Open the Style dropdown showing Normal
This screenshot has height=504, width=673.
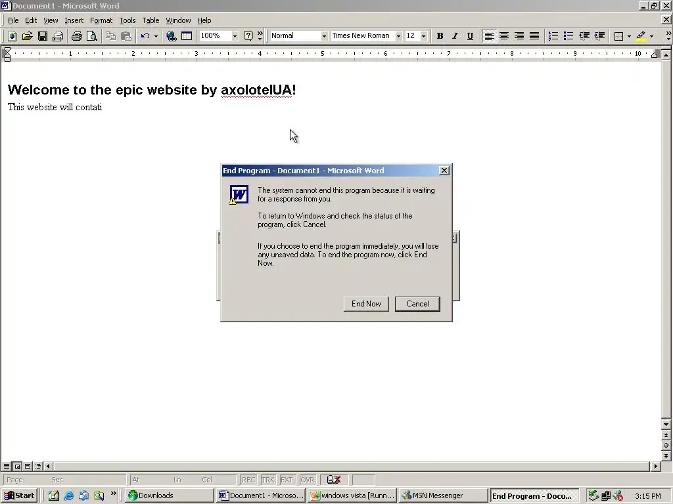(324, 36)
